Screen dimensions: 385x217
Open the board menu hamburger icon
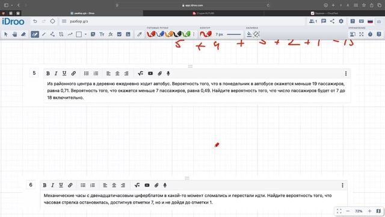coord(64,22)
